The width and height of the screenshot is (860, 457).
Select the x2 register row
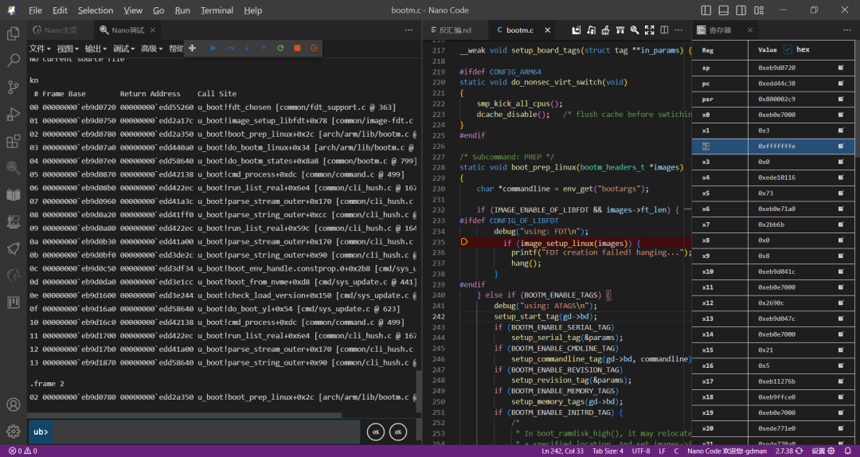click(x=772, y=146)
